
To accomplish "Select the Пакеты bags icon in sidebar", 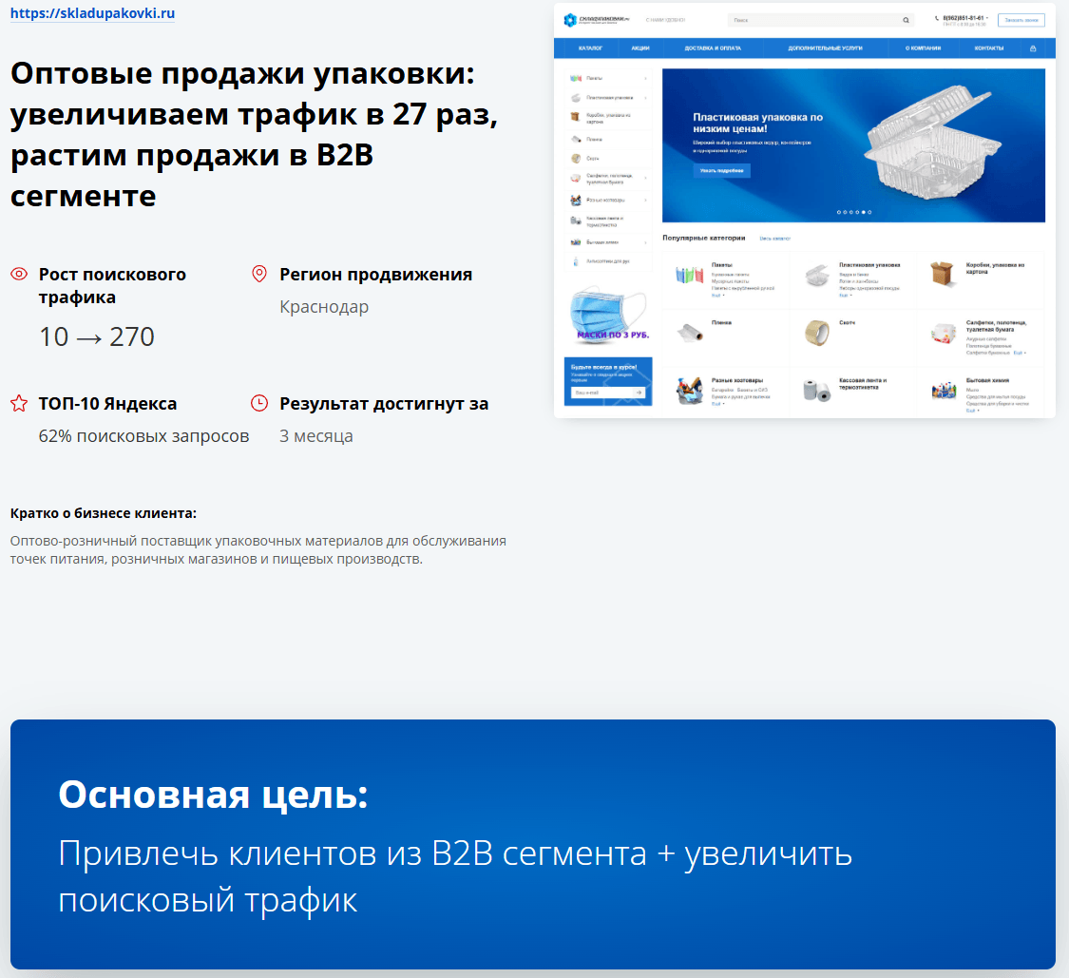I will coord(575,78).
